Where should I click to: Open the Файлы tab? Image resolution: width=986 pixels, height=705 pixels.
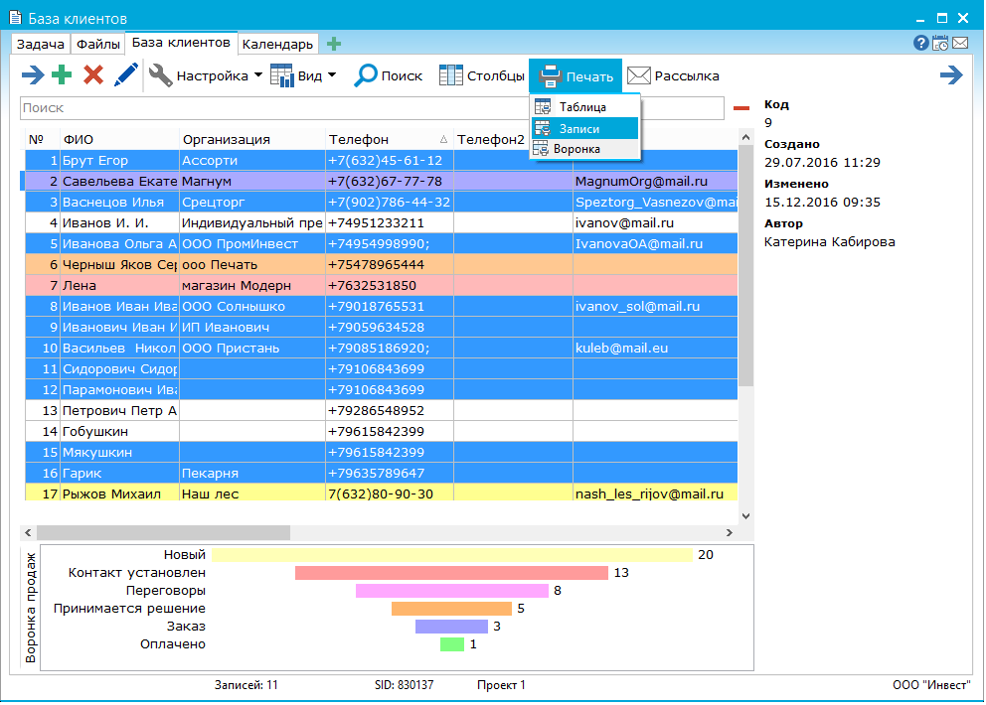98,44
